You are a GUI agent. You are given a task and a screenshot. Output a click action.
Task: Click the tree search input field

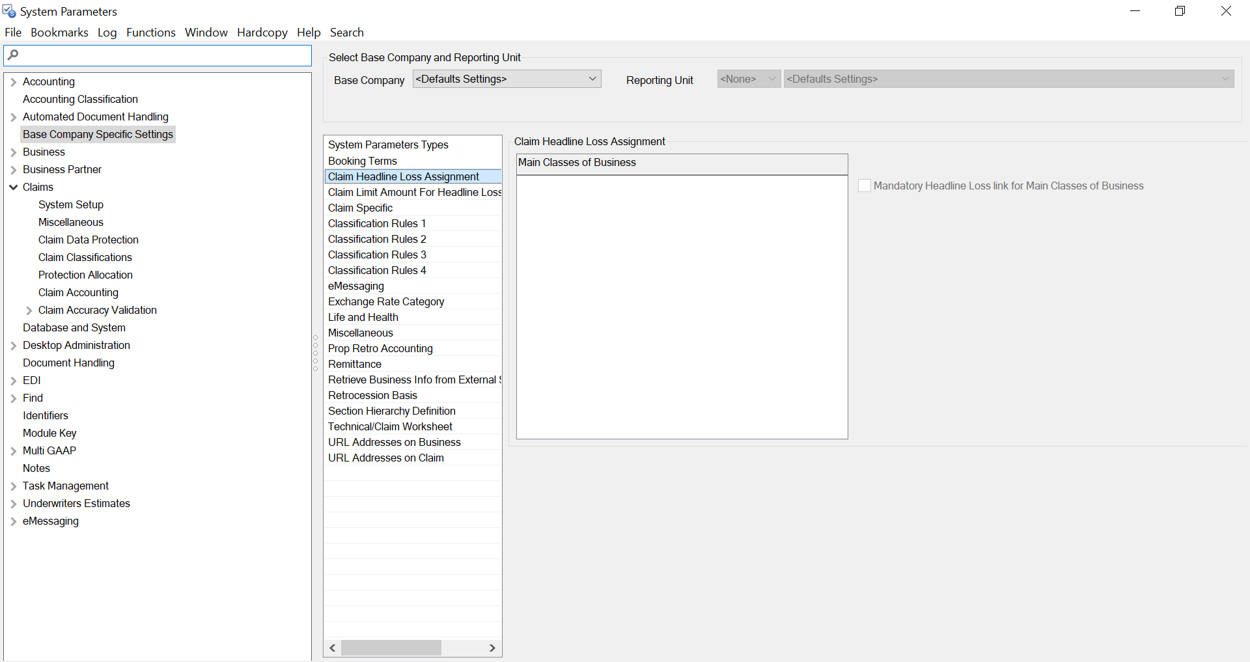163,55
